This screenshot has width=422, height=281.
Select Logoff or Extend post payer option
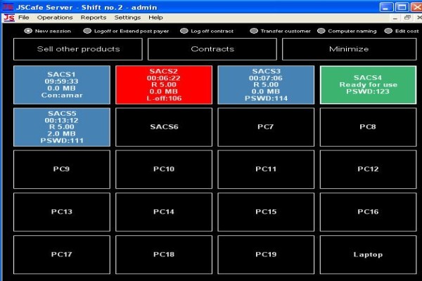pyautogui.click(x=87, y=31)
